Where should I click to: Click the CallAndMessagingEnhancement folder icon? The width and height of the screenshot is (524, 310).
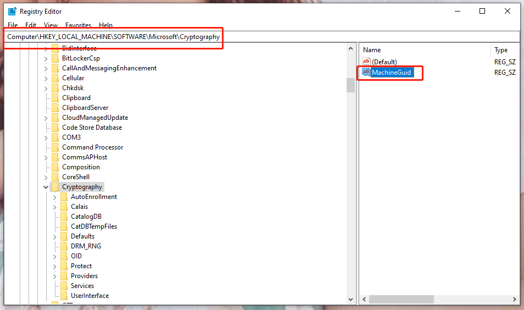pos(55,68)
